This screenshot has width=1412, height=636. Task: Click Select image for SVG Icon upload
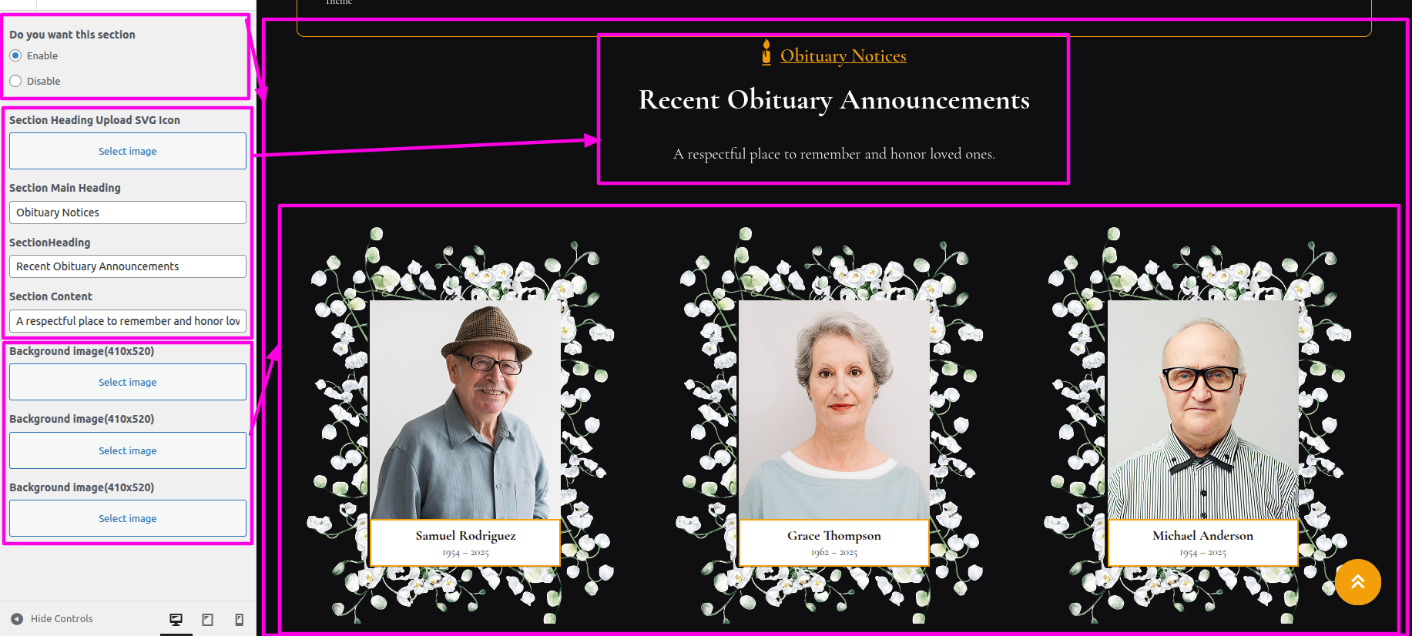(128, 151)
